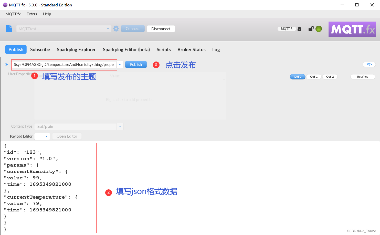
Task: Click the Payload Editor label
Action: tap(21, 136)
